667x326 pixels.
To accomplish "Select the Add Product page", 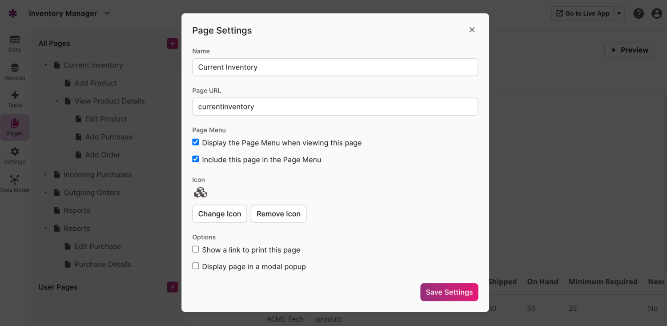I will (95, 83).
